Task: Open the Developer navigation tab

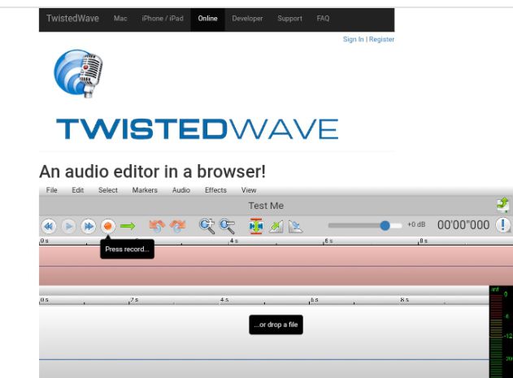Action: click(247, 19)
